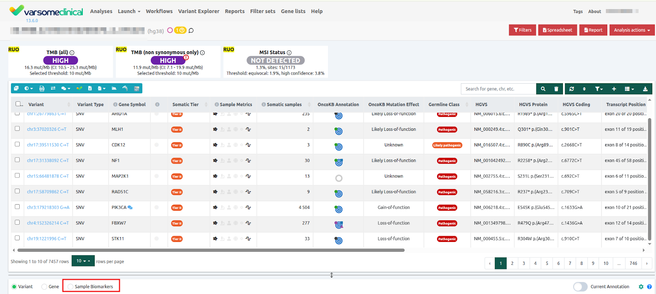656x294 pixels.
Task: Expand the Analysis actions dropdown
Action: click(631, 30)
